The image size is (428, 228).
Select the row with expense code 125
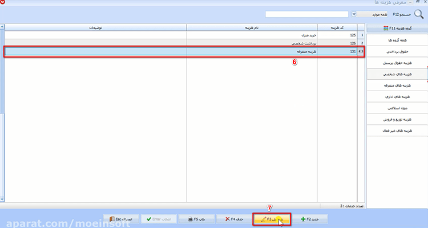[x=184, y=35]
